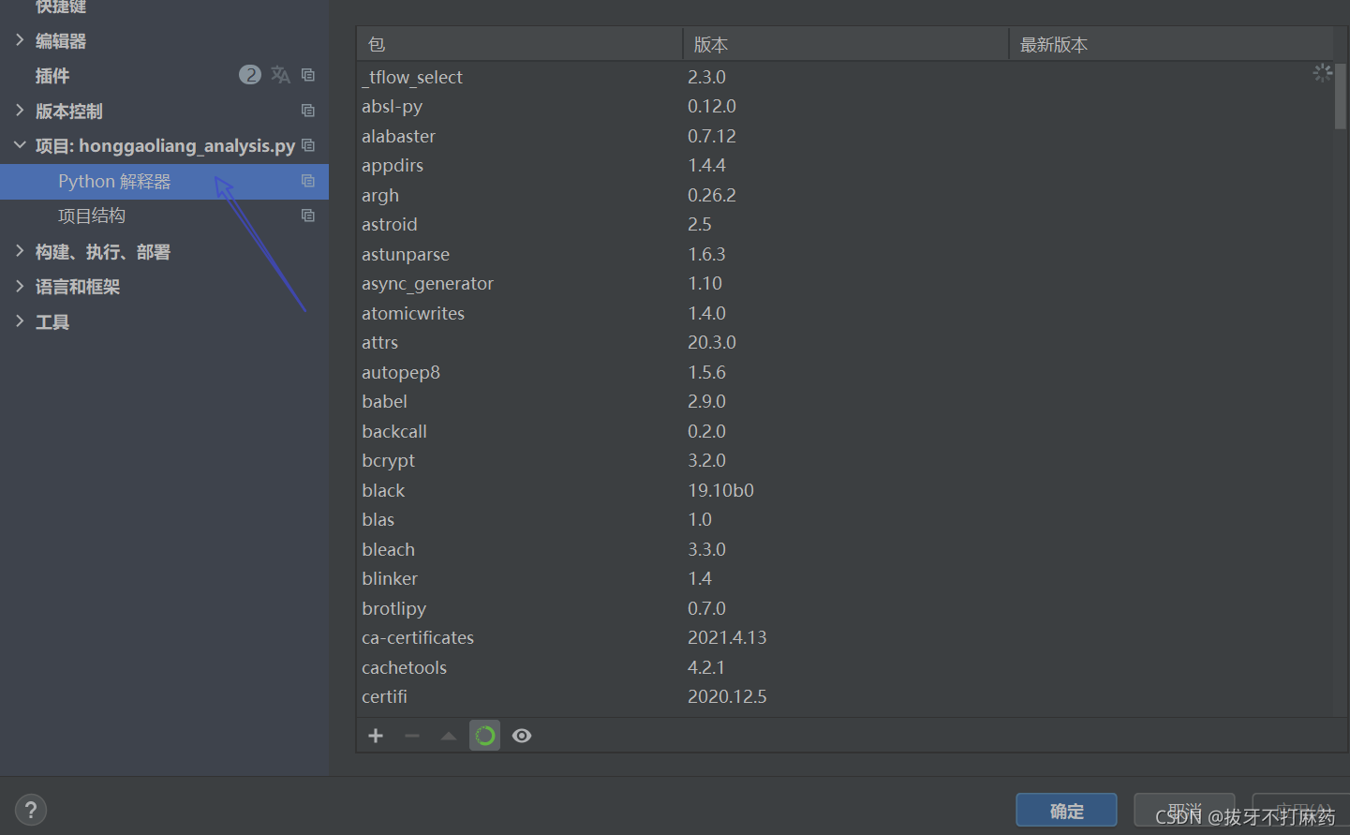Confirm settings with the 确定 button
This screenshot has height=835, width=1350.
pyautogui.click(x=1066, y=810)
